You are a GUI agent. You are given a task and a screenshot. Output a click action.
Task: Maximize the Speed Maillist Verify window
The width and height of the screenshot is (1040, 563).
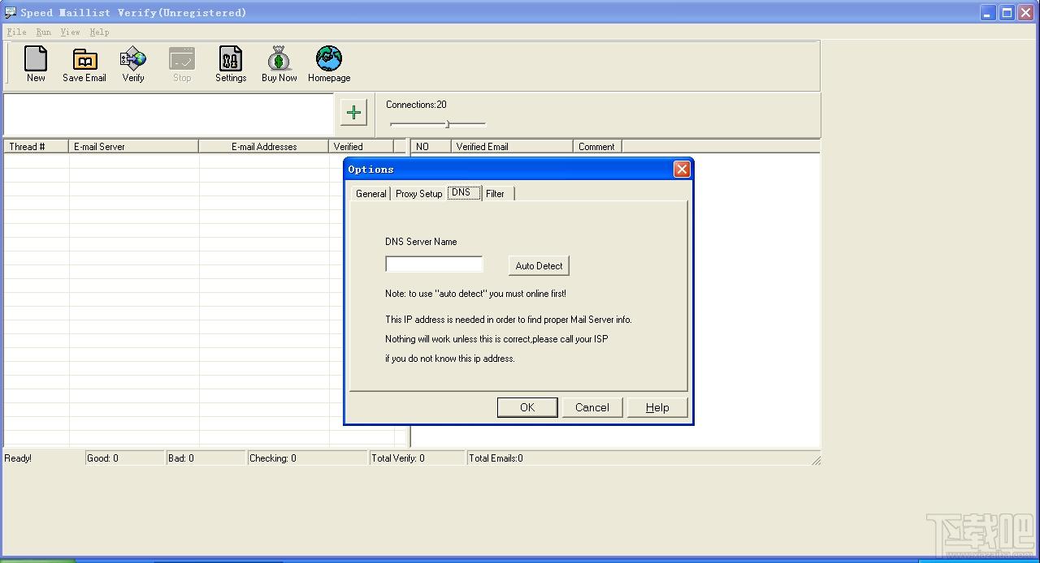tap(1007, 12)
